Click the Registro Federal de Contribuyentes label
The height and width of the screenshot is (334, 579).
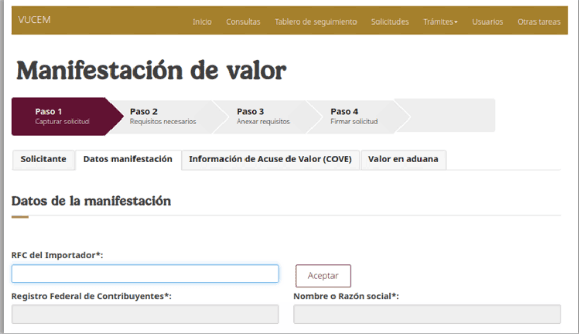[92, 296]
